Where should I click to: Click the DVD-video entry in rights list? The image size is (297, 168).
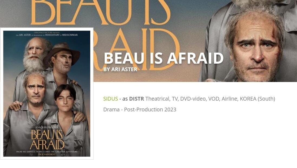tap(193, 99)
